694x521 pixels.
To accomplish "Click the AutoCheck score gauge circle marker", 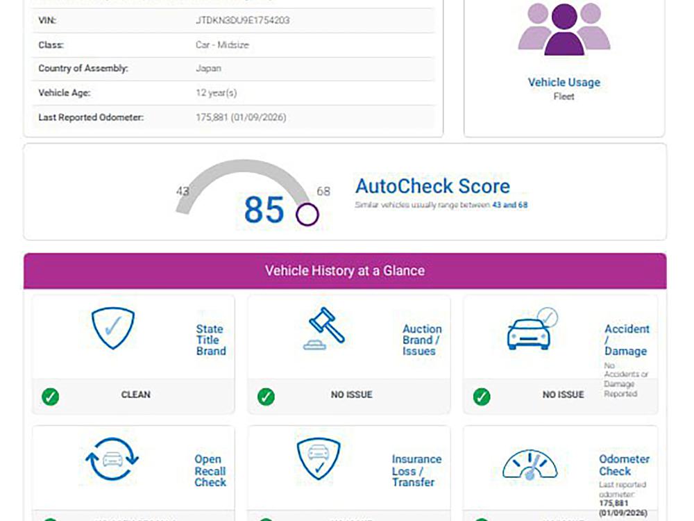I will point(307,215).
